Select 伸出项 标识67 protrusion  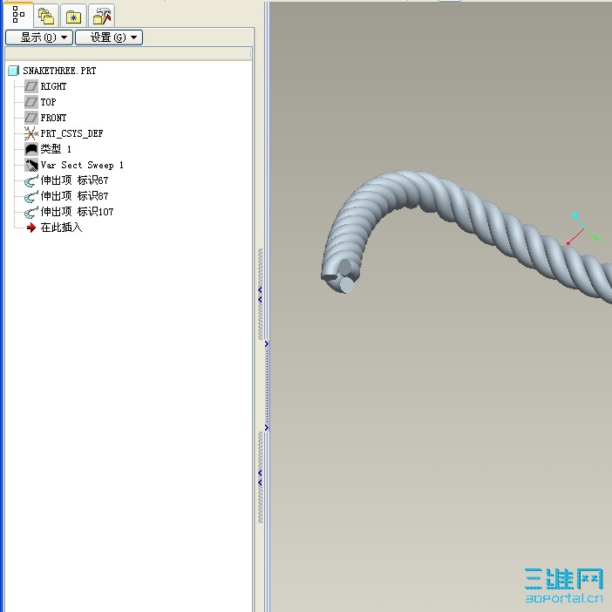[74, 180]
